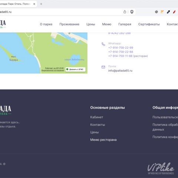Click the eyedropper extension icon
Viewport: 178px width, 178px height.
168,12
